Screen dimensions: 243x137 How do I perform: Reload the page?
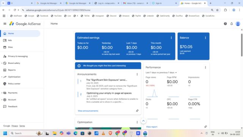point(15,10)
